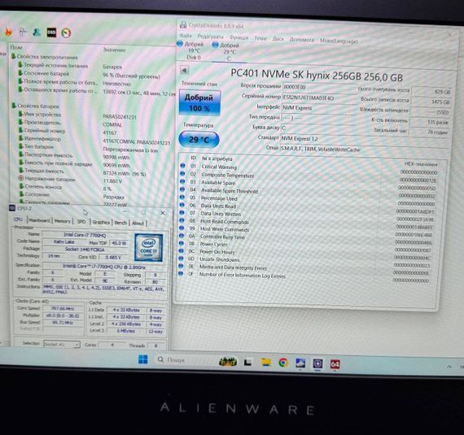
Task: Click the Critical Warning status circle icon
Action: pyautogui.click(x=182, y=166)
